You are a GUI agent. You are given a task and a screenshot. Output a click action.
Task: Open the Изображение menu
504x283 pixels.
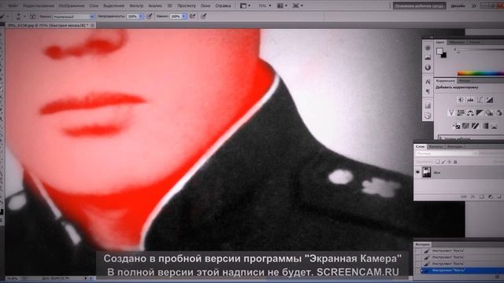[x=72, y=6]
